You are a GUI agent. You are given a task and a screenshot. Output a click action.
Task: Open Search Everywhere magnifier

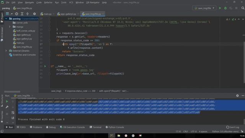coord(243,8)
